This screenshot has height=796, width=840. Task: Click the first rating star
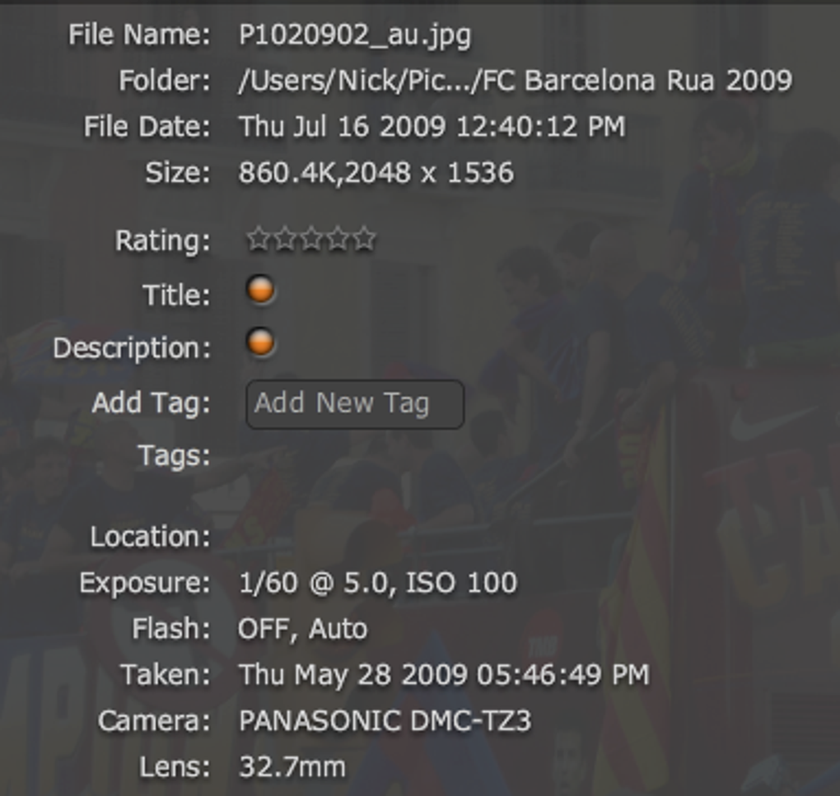[x=259, y=238]
